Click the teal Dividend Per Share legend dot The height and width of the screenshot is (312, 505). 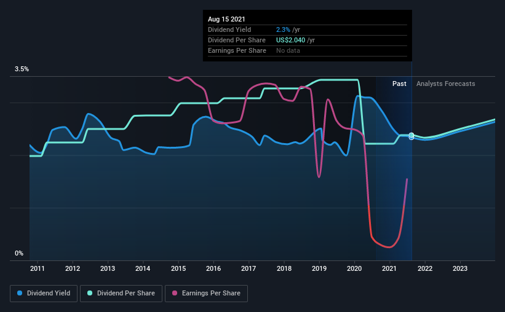[90, 293]
